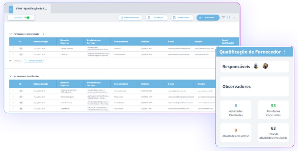
Task: Select the FR04 - Qualificação de F... tab
Action: 32,8
